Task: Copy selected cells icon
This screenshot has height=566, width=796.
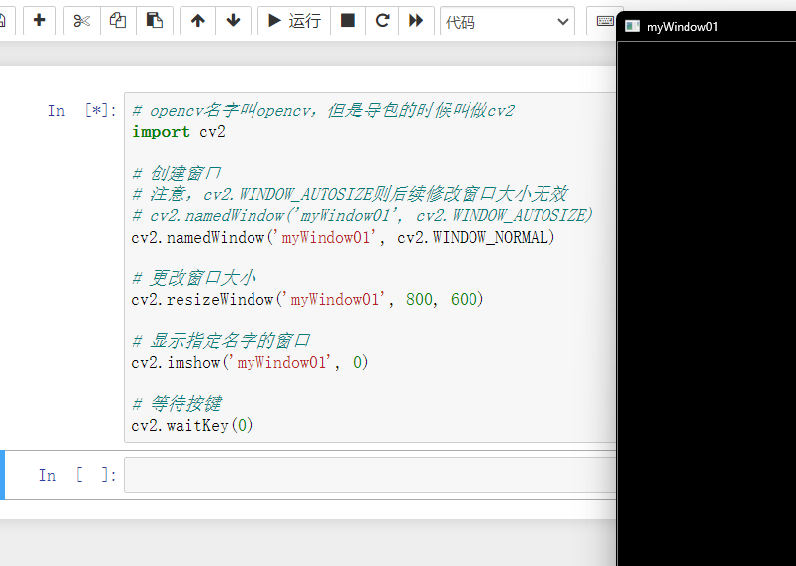Action: (117, 21)
